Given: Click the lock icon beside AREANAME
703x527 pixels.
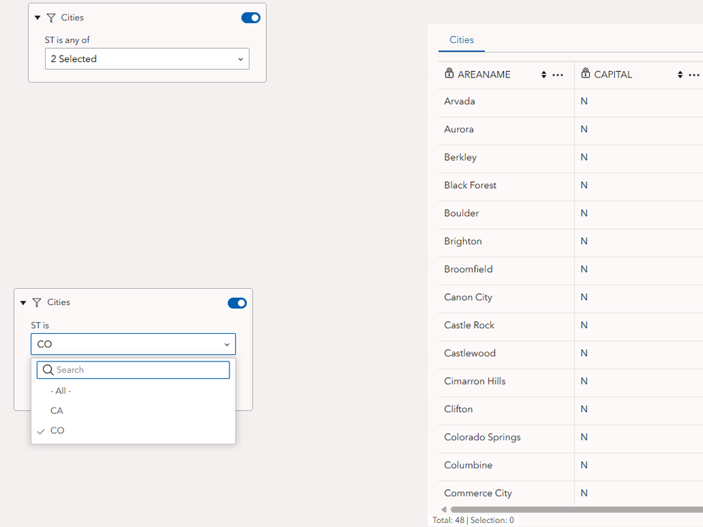Looking at the screenshot, I should pyautogui.click(x=449, y=73).
